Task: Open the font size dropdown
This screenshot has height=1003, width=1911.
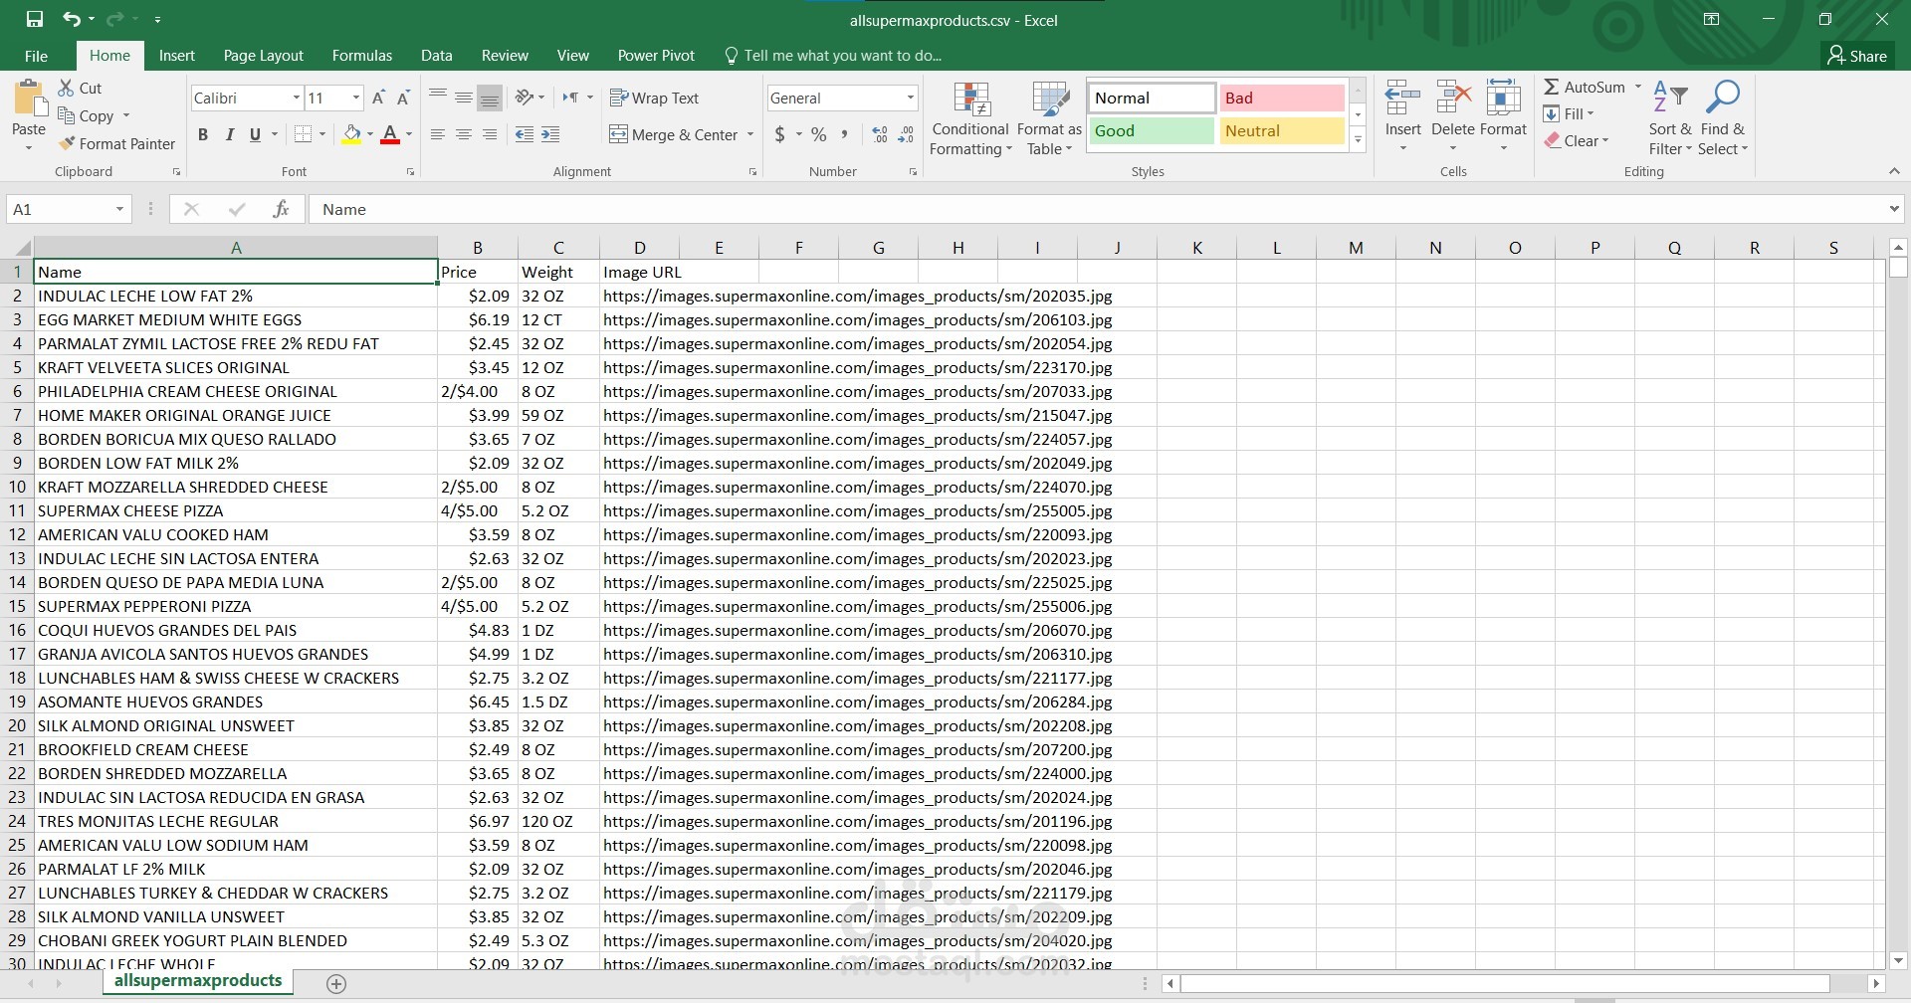Action: click(355, 98)
